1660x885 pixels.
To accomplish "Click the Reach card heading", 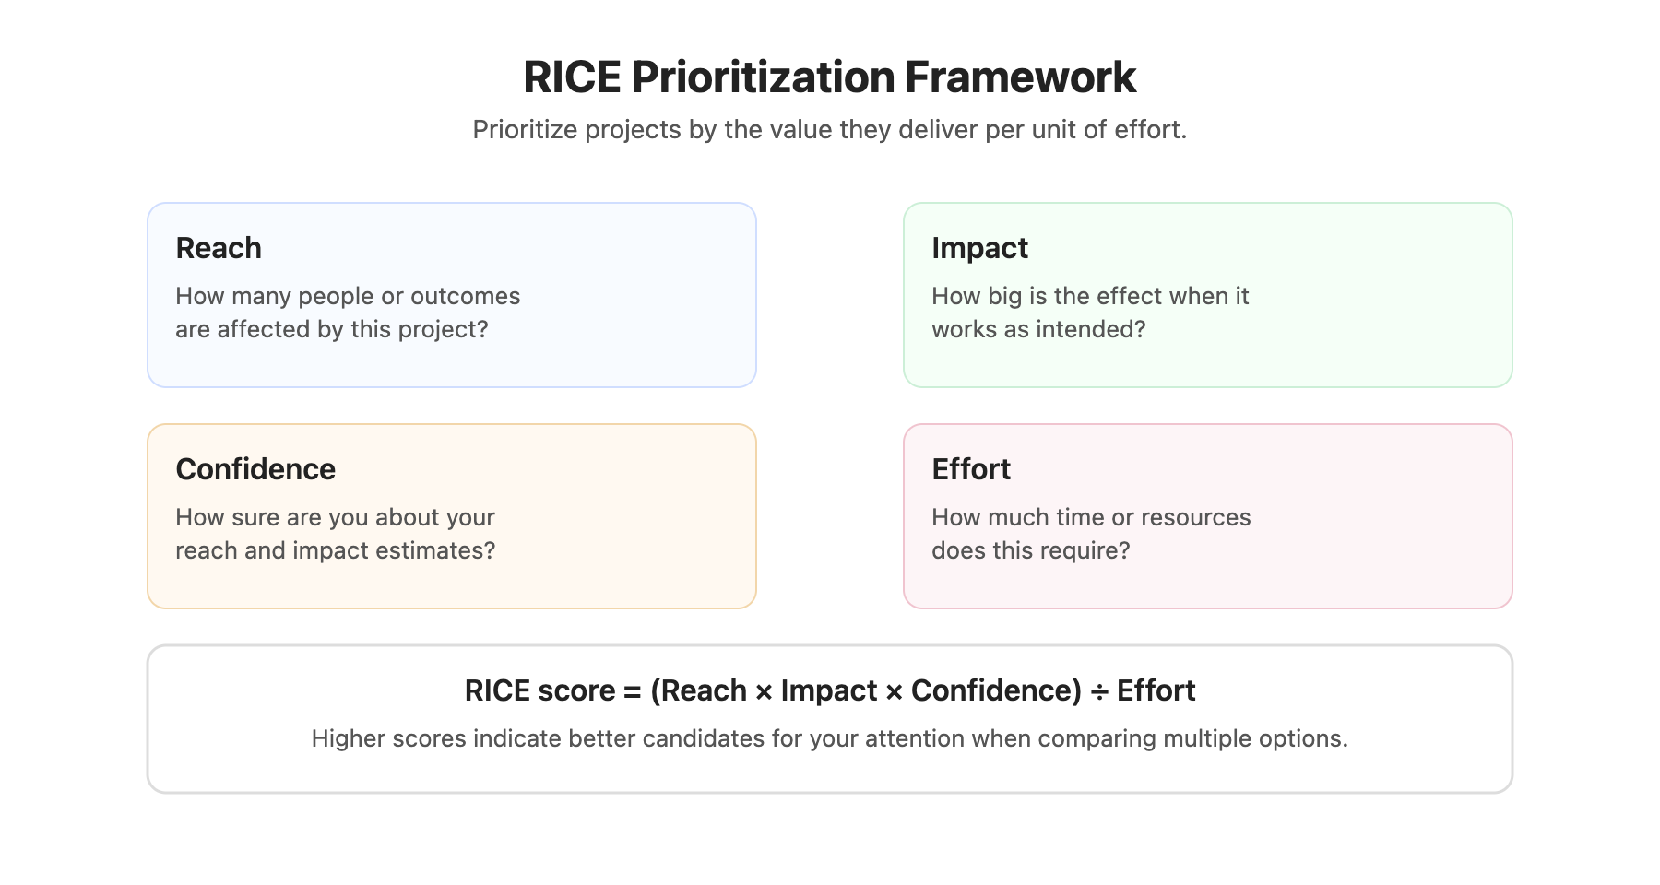I will (x=219, y=248).
